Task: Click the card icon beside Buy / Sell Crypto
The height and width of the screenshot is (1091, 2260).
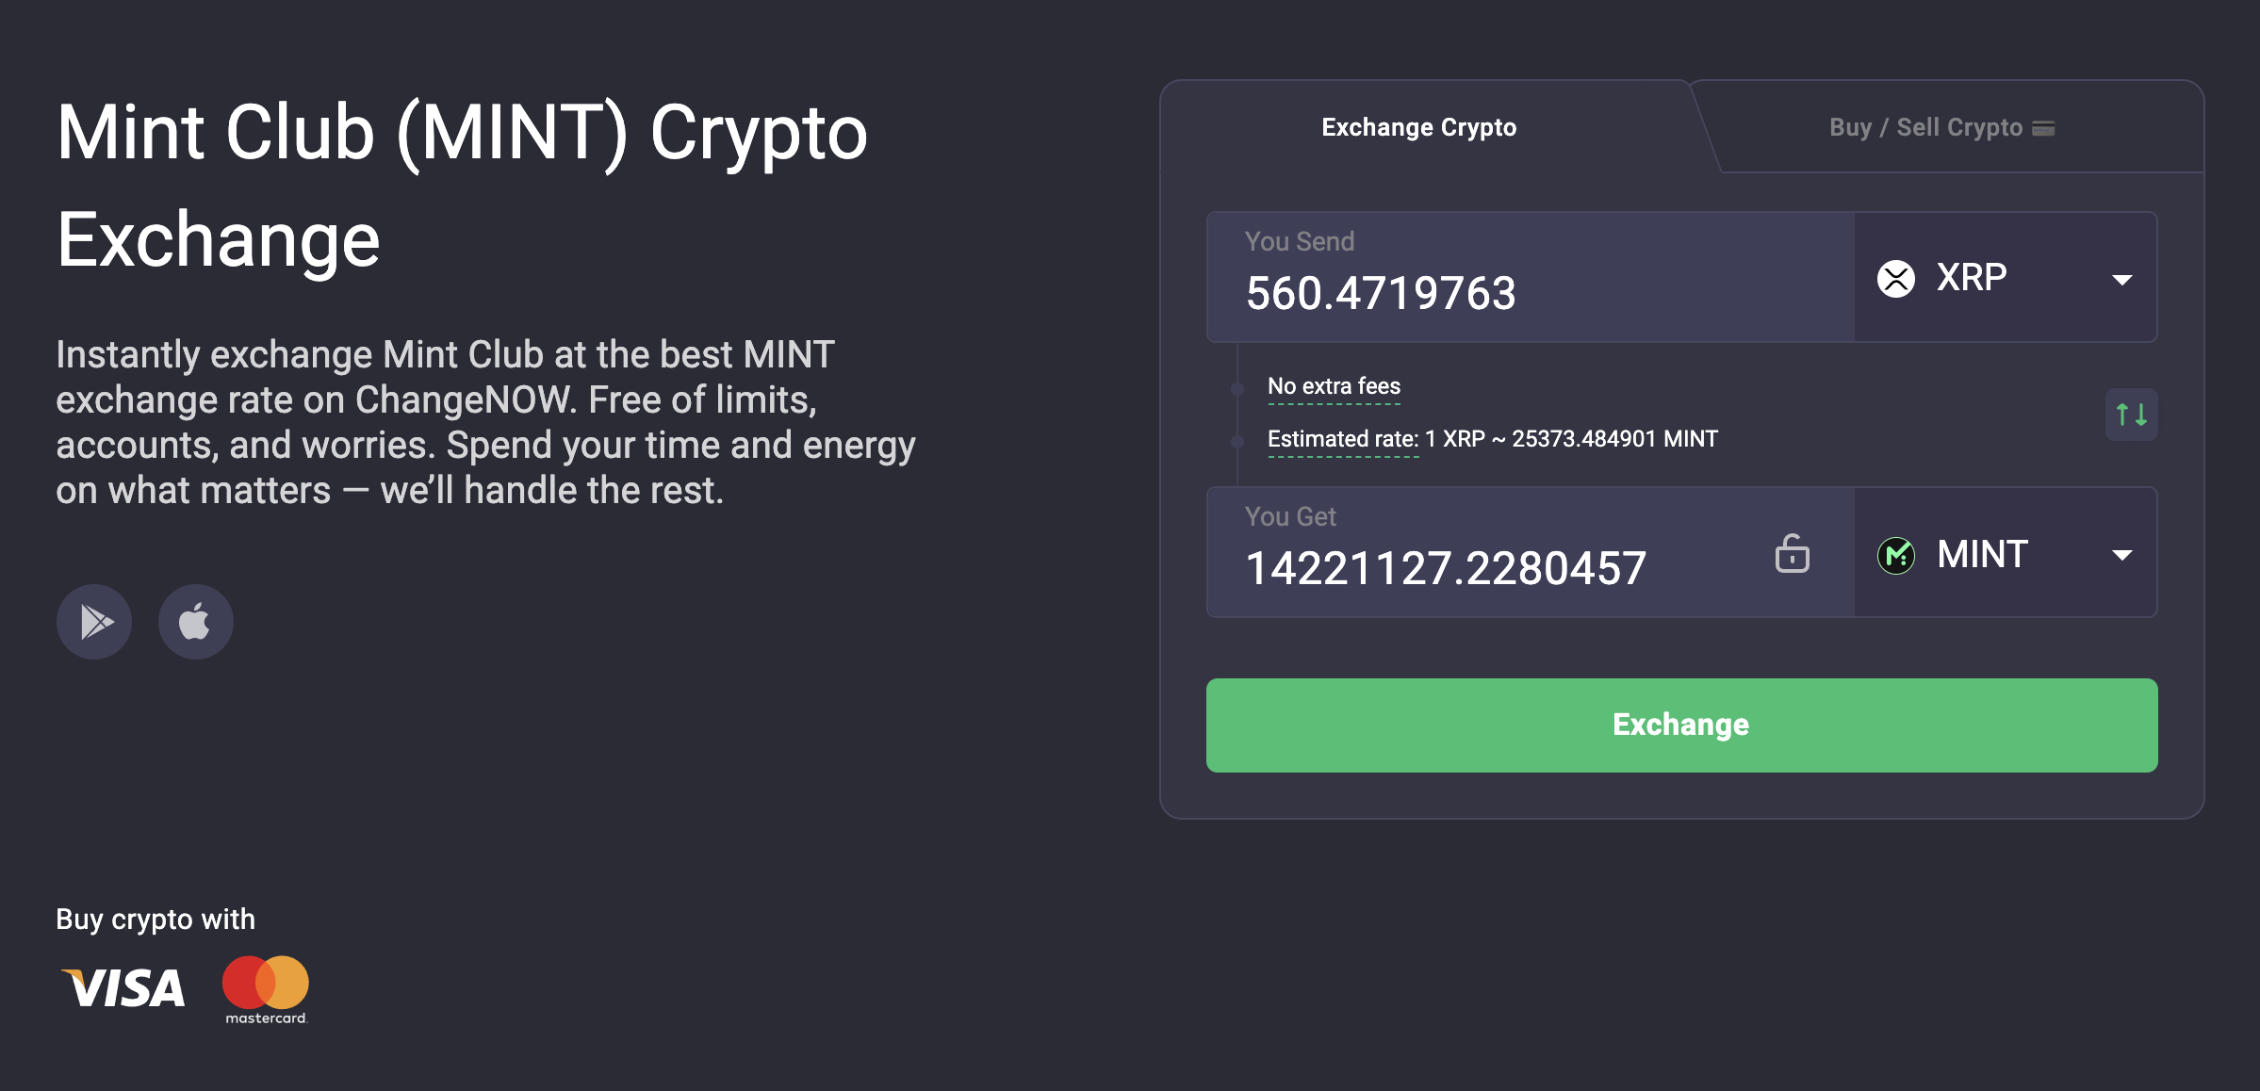Action: [x=2043, y=128]
